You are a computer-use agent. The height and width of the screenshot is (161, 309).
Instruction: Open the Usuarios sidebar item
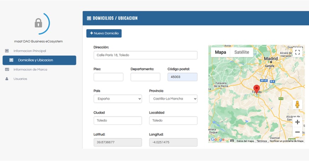(20, 79)
